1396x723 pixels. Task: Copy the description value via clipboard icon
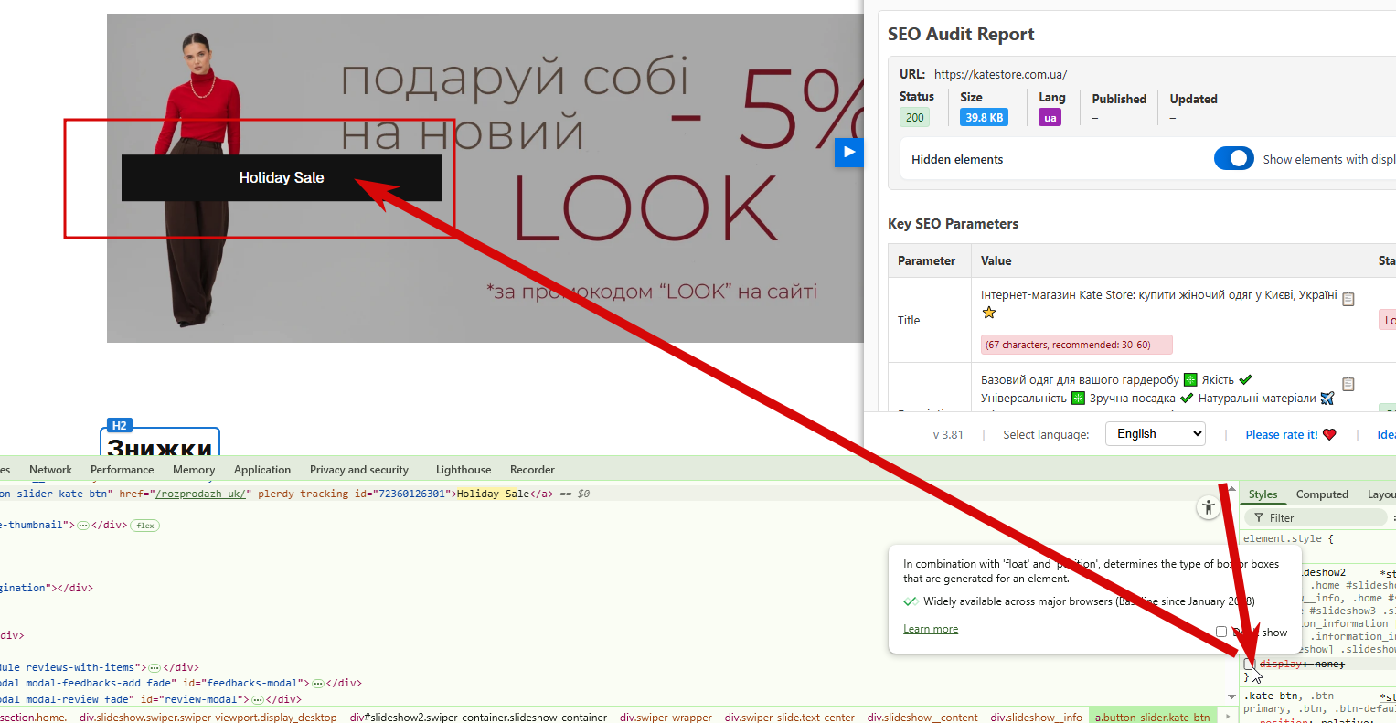(x=1348, y=384)
